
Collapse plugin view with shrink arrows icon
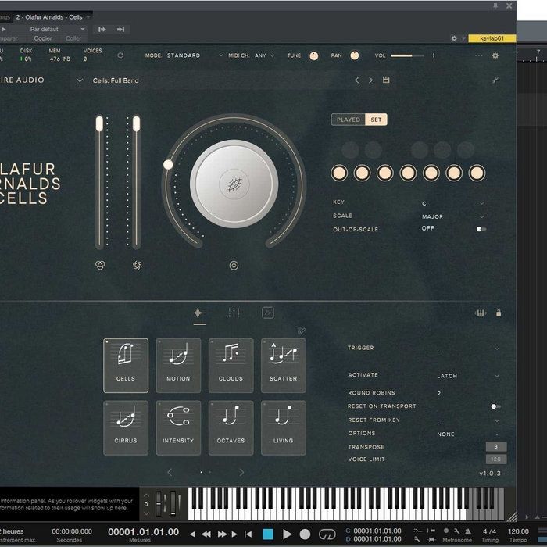point(495,80)
